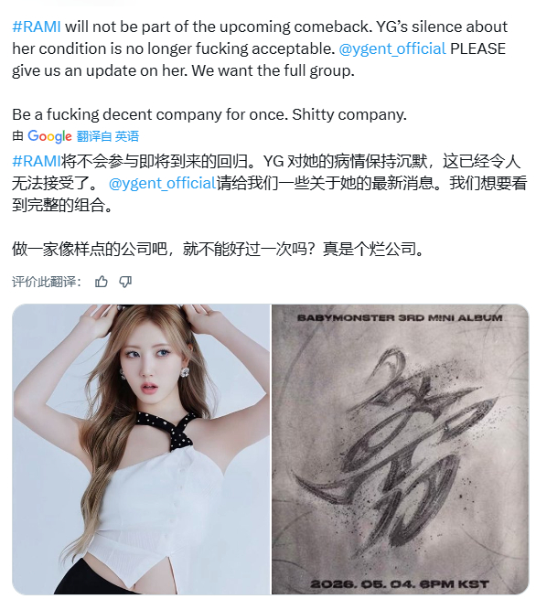Screen dimensions: 536x599
Task: Click the Chinese text 无法接受了
Action: [56, 184]
